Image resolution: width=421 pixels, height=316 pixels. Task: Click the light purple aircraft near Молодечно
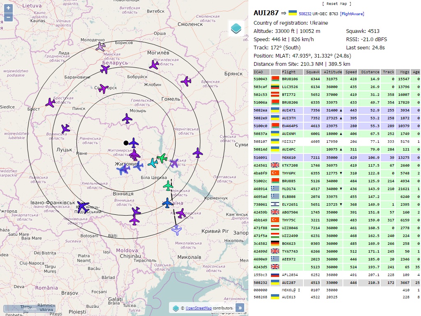click(100, 46)
